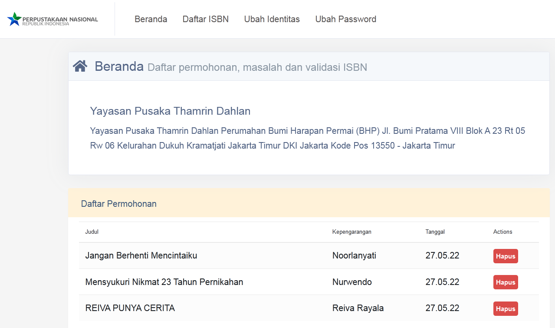Hit Hapus button for REIVA PUNYA CERITA
The image size is (555, 328).
coord(506,309)
